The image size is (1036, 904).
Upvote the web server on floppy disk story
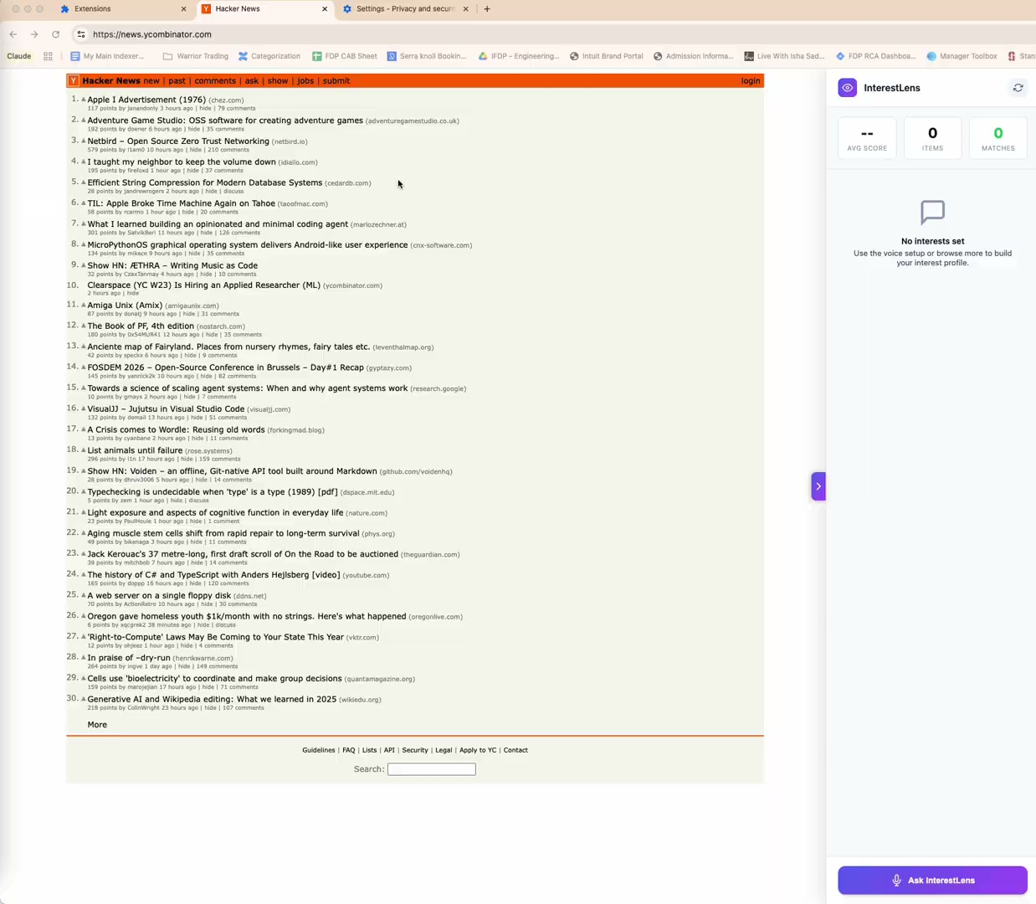coord(84,595)
